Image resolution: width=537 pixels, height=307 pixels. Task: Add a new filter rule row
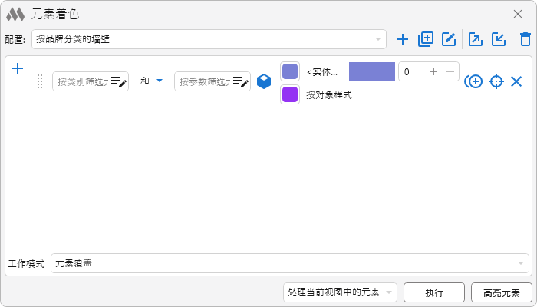click(18, 68)
